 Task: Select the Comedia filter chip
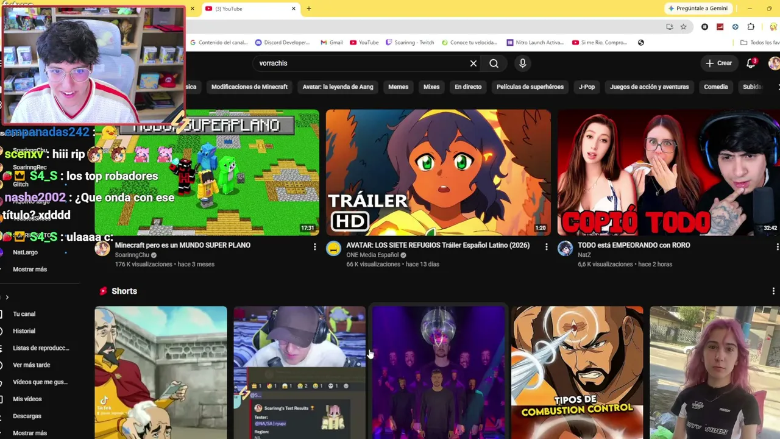pyautogui.click(x=716, y=87)
